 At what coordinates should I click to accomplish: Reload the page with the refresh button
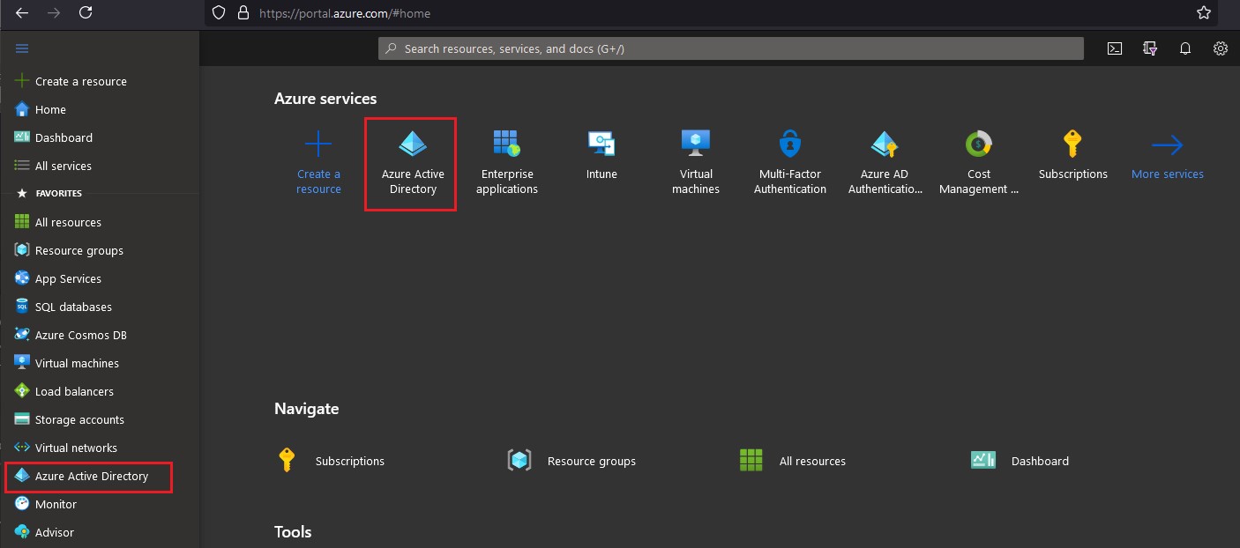pos(86,12)
